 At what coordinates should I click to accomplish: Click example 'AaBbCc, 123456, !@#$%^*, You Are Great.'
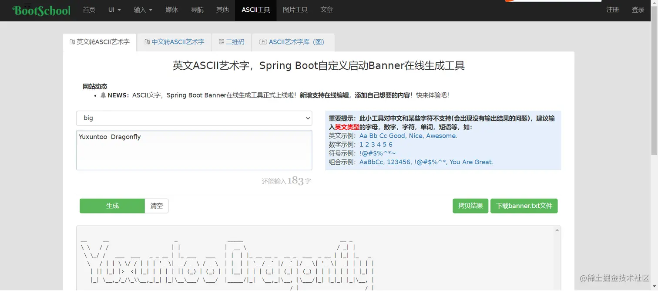[426, 162]
